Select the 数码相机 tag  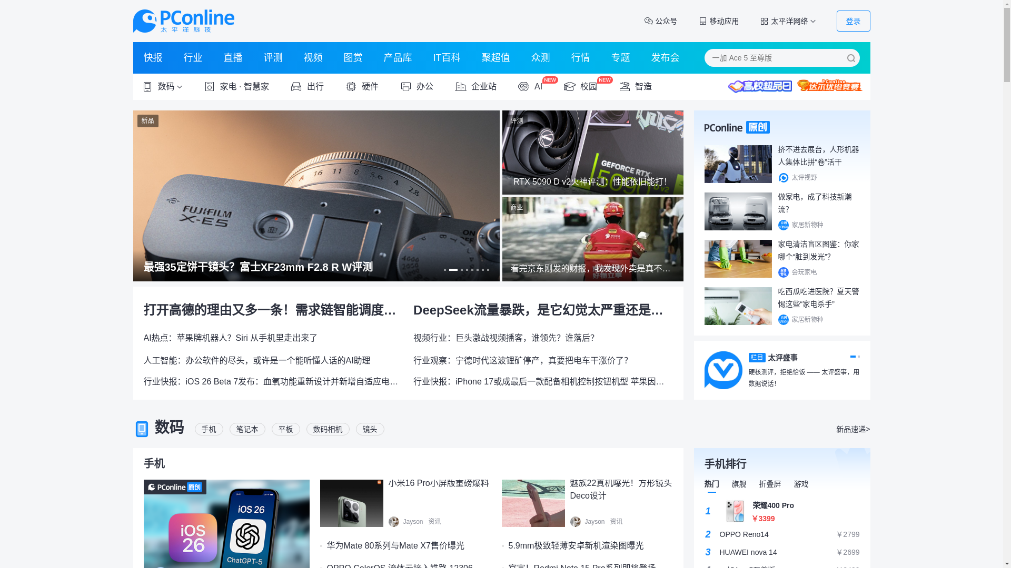[x=328, y=429]
